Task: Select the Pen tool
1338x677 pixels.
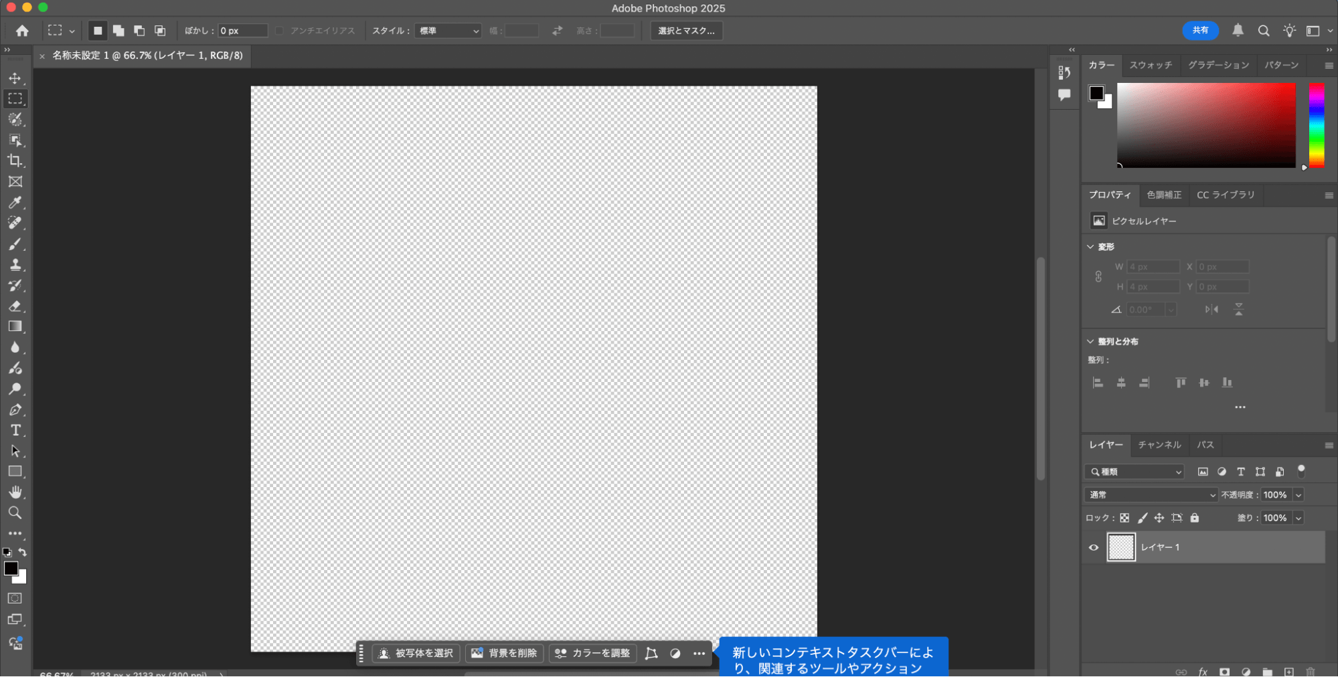Action: point(15,409)
